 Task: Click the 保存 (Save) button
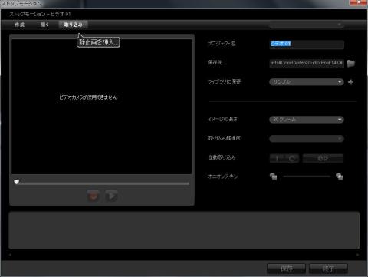coord(286,269)
